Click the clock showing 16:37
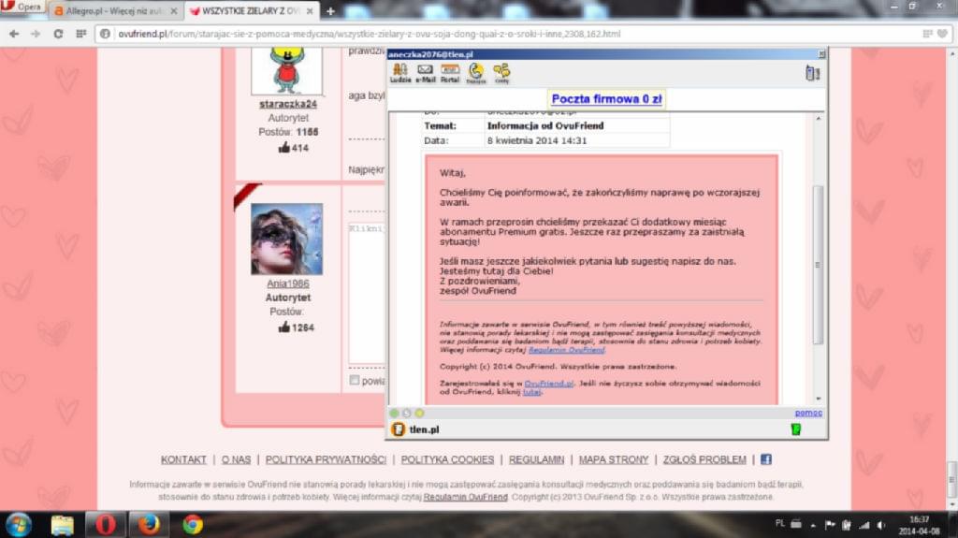 pyautogui.click(x=919, y=519)
